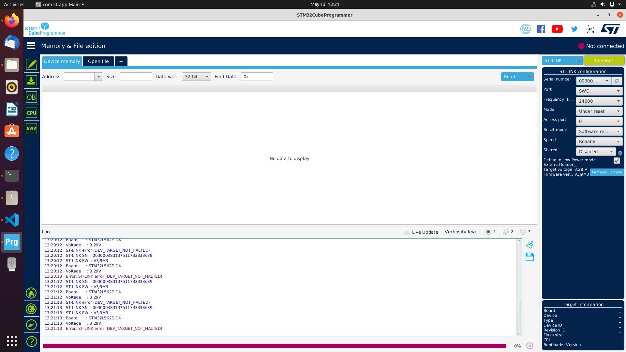Screen dimensions: 626x352
Task: Open the Activities overview
Action: click(x=14, y=4)
